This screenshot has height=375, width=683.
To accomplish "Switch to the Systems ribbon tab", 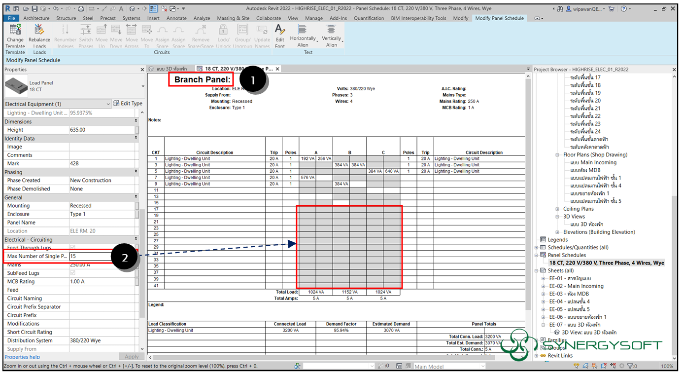I will point(131,18).
